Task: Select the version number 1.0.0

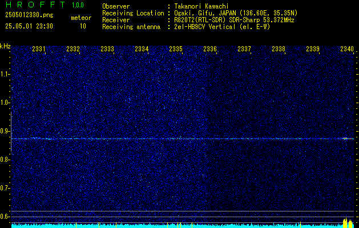Action: click(78, 5)
